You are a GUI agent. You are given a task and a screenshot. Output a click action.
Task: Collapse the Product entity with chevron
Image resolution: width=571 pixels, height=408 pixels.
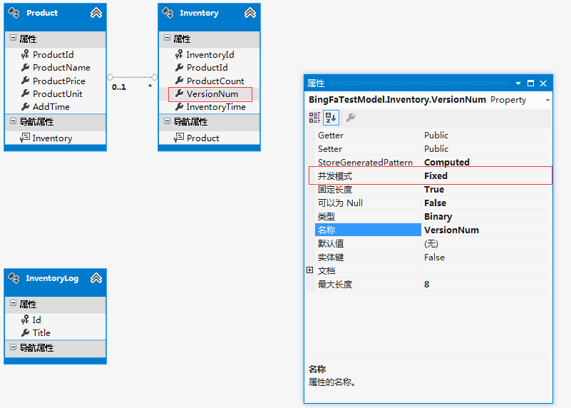click(x=96, y=13)
